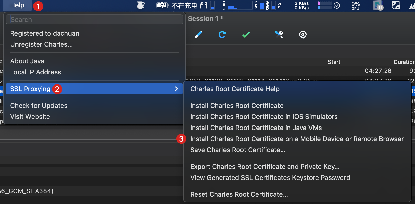415x204 pixels.
Task: Open the Tools wrench icon
Action: click(279, 34)
